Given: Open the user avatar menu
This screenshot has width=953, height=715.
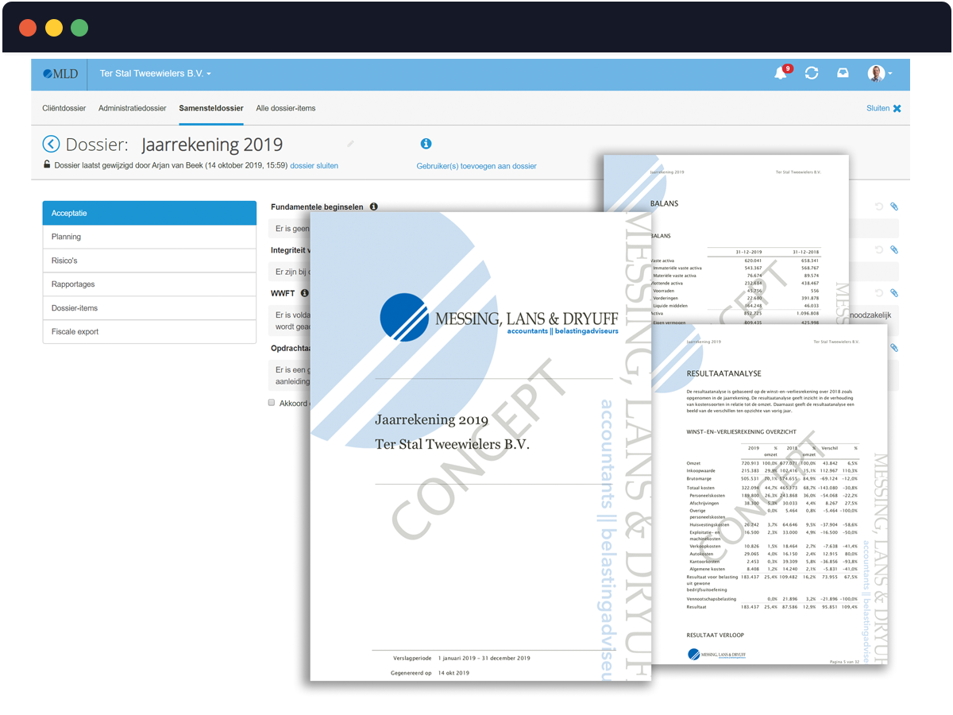Looking at the screenshot, I should (879, 73).
